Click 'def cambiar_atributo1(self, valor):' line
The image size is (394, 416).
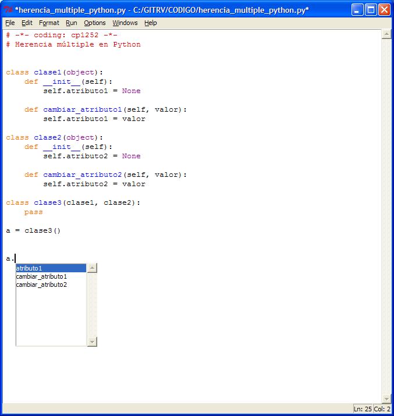coord(105,109)
